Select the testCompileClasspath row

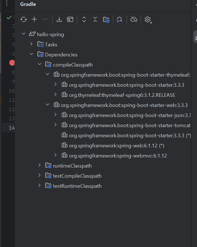coord(103,176)
